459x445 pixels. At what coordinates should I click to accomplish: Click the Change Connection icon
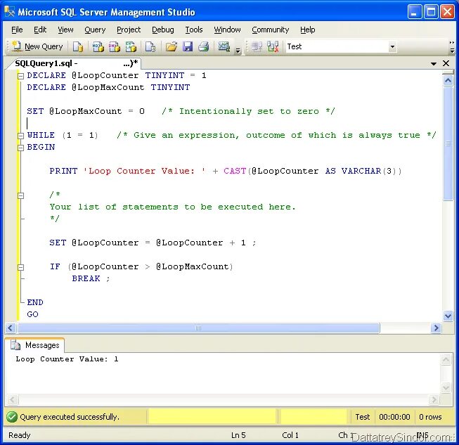[273, 47]
